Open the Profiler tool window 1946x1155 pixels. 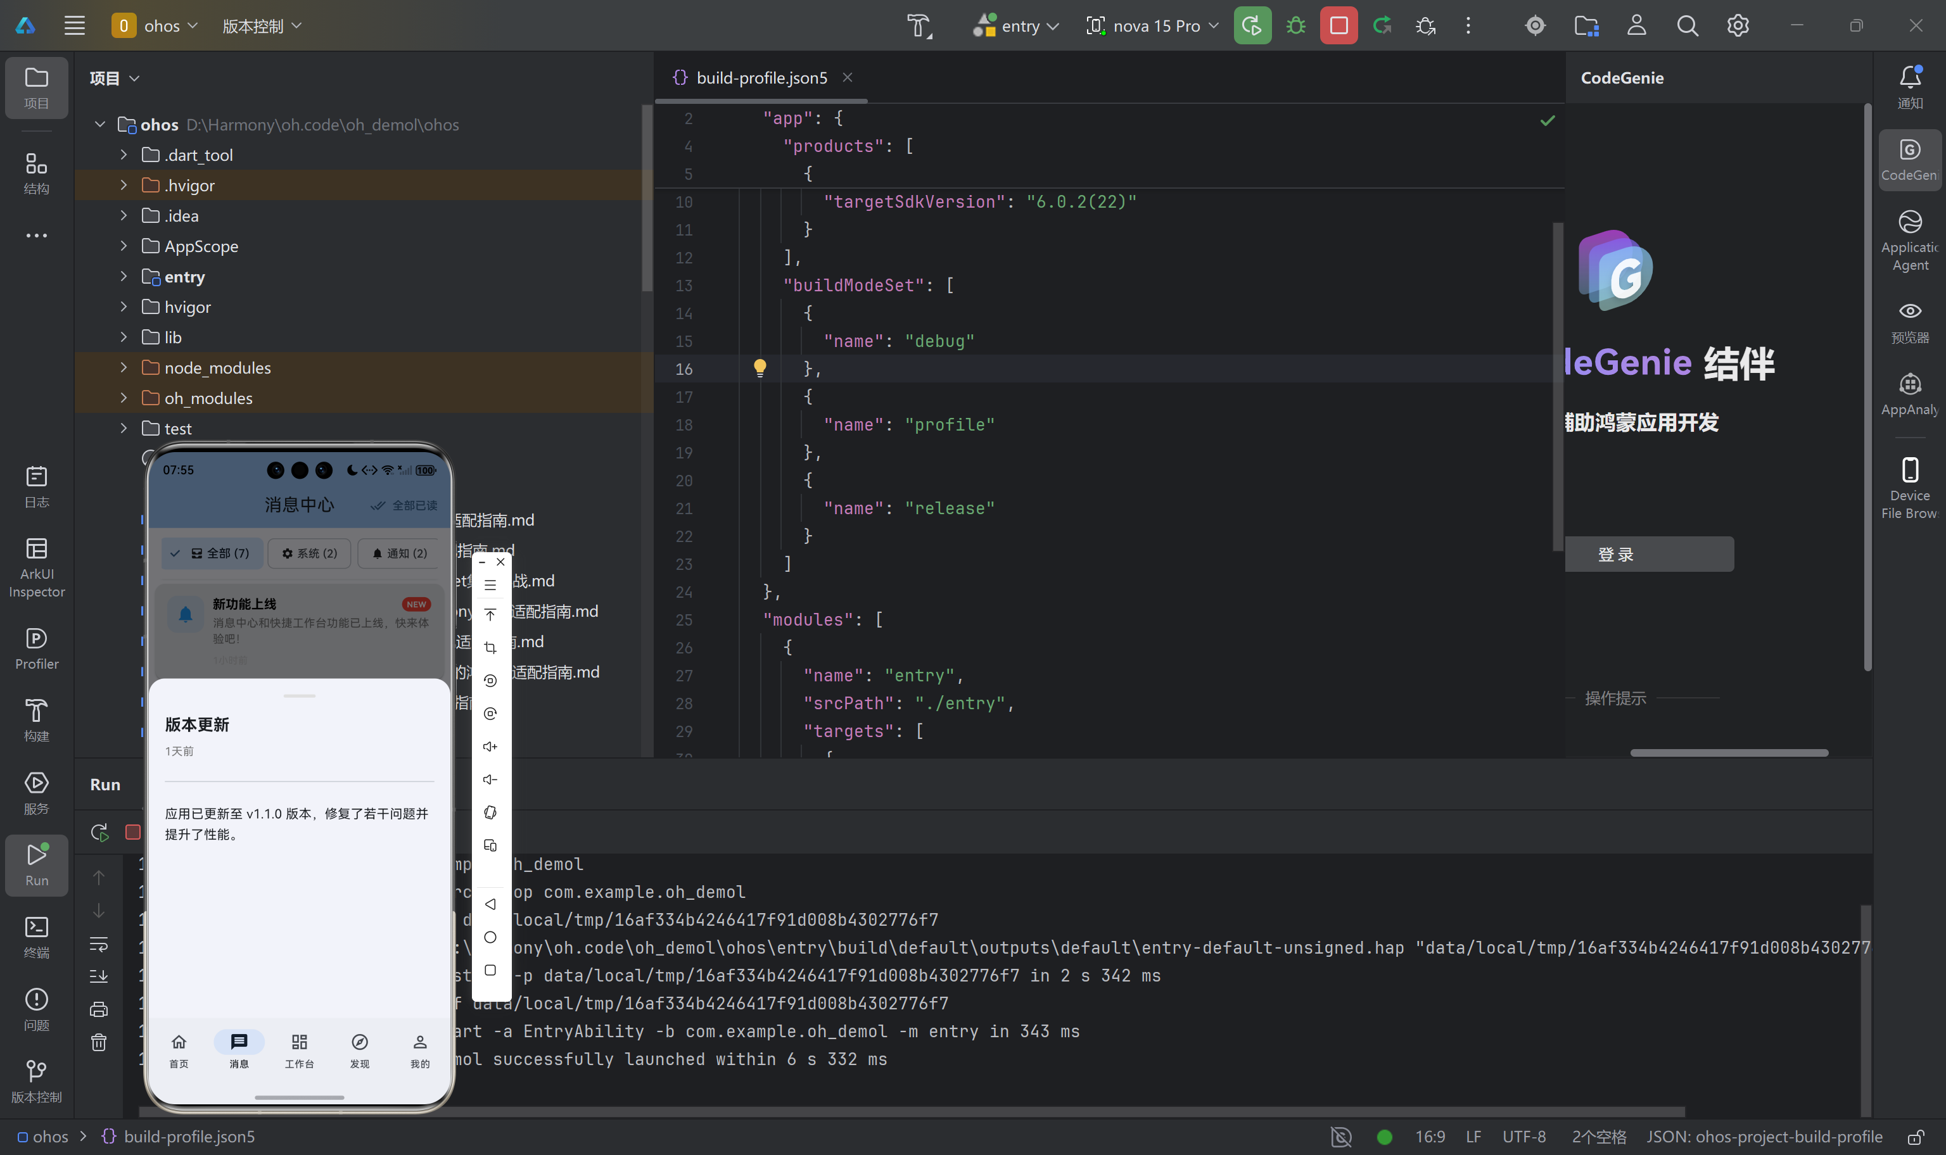37,648
